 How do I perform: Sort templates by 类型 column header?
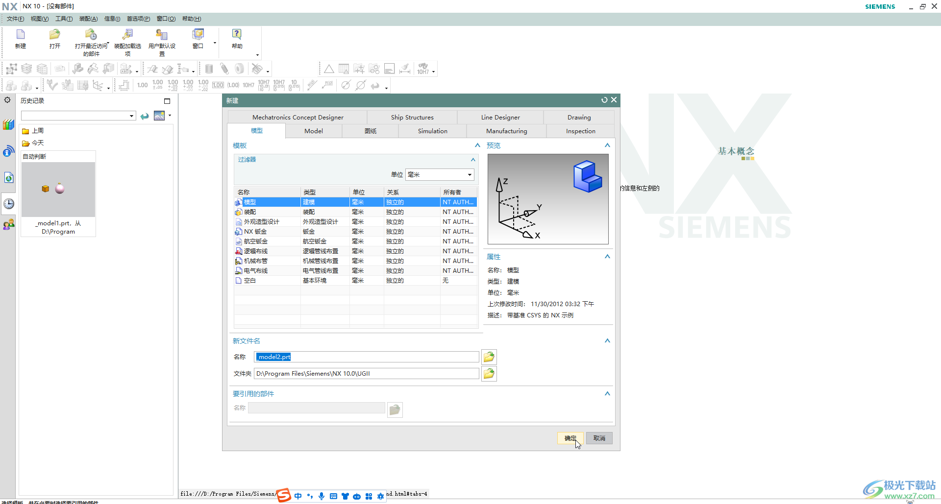click(325, 192)
